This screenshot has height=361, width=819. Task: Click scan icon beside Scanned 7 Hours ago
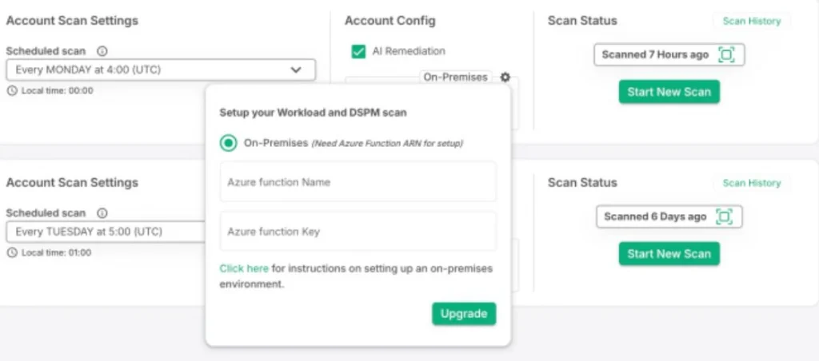pyautogui.click(x=725, y=54)
